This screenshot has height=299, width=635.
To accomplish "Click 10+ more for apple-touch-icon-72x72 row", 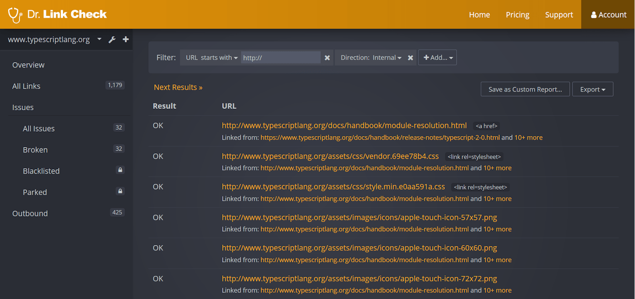I will point(498,290).
